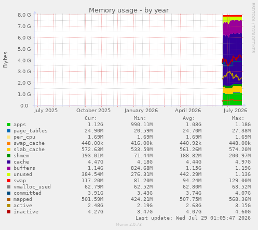Click the 'October 2025' x-axis label
258x230 pixels.
pos(93,111)
